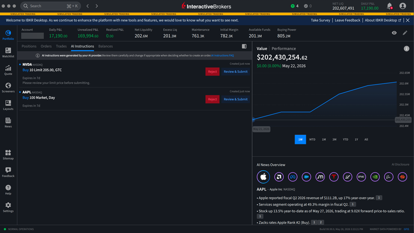Image resolution: width=414 pixels, height=233 pixels.
Task: Select the Value chart tab
Action: pos(262,49)
